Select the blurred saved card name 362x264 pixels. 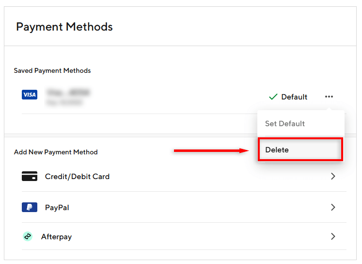coord(68,92)
